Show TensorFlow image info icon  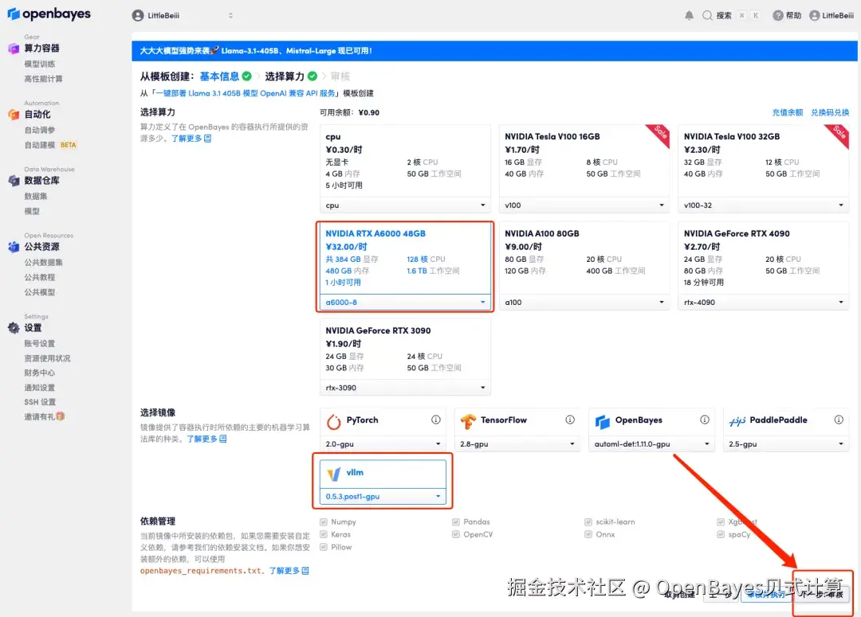click(570, 420)
